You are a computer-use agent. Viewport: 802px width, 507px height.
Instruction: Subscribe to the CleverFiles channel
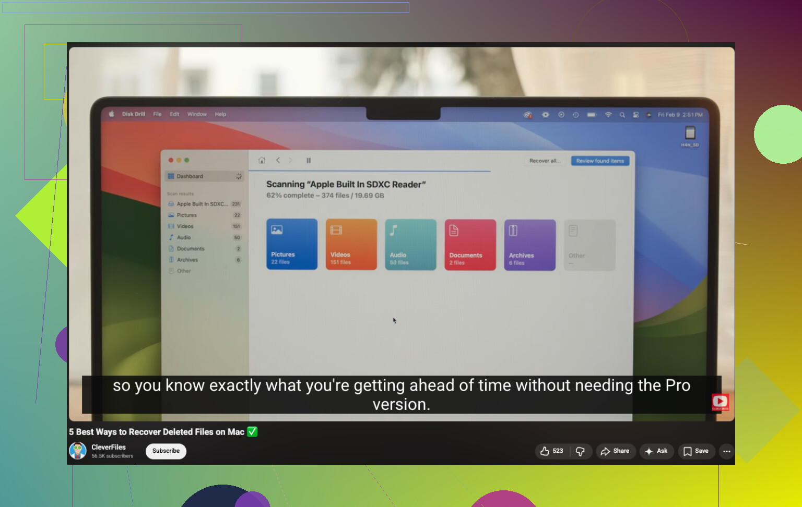point(166,451)
